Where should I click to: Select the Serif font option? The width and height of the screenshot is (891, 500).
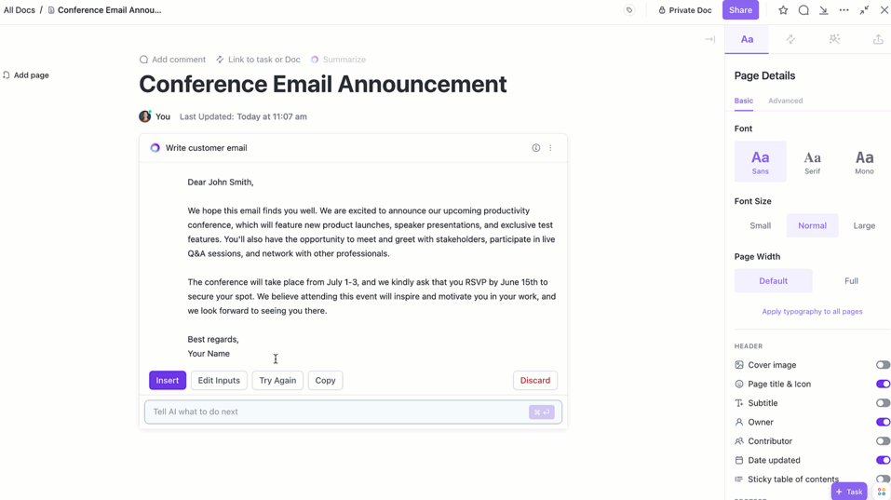tap(812, 162)
